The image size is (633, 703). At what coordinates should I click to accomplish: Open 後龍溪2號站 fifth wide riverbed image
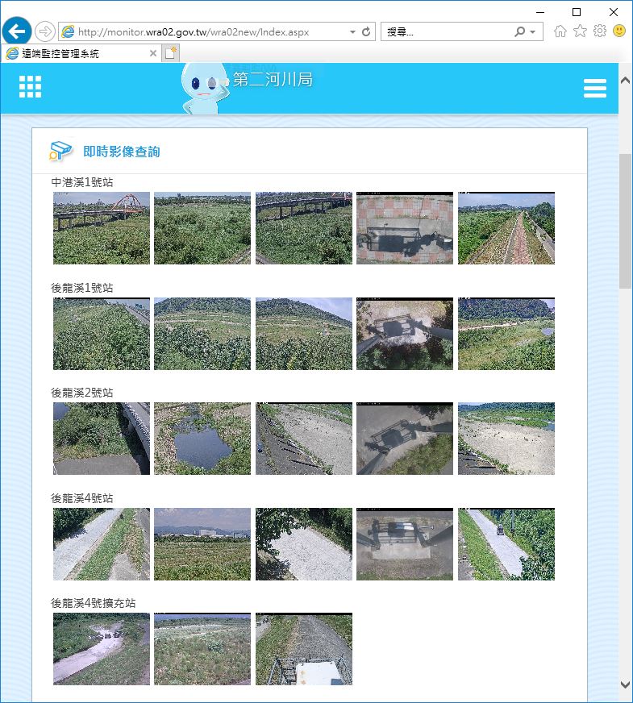click(x=506, y=439)
